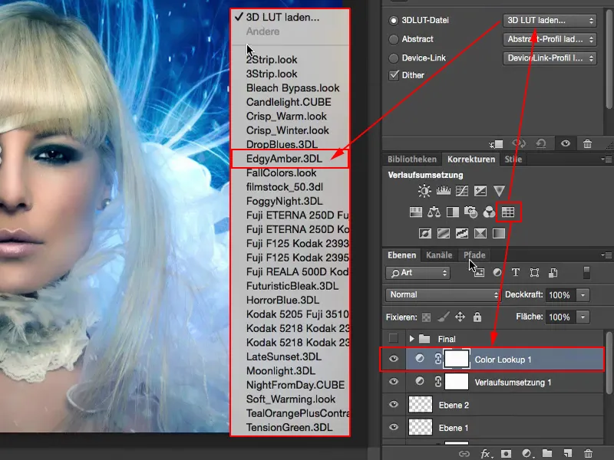Select the Device-Link radio button
Image resolution: width=614 pixels, height=460 pixels.
(x=394, y=58)
